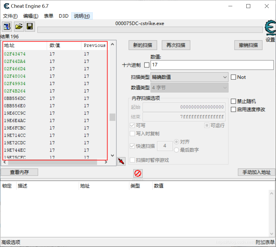Click 附加表单 in the status bar

click(265, 242)
